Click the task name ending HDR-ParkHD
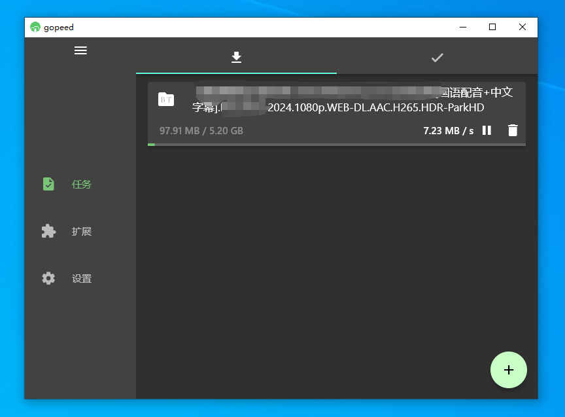This screenshot has width=565, height=417. pos(352,100)
